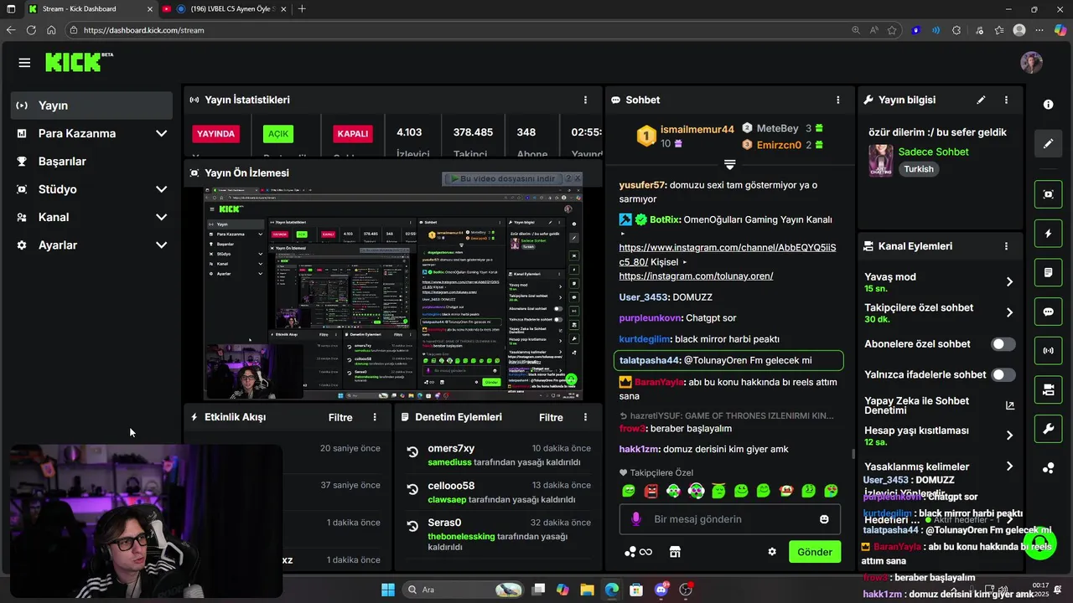Viewport: 1073px width, 603px height.
Task: Toggle the notes document widget icon
Action: pyautogui.click(x=1048, y=273)
